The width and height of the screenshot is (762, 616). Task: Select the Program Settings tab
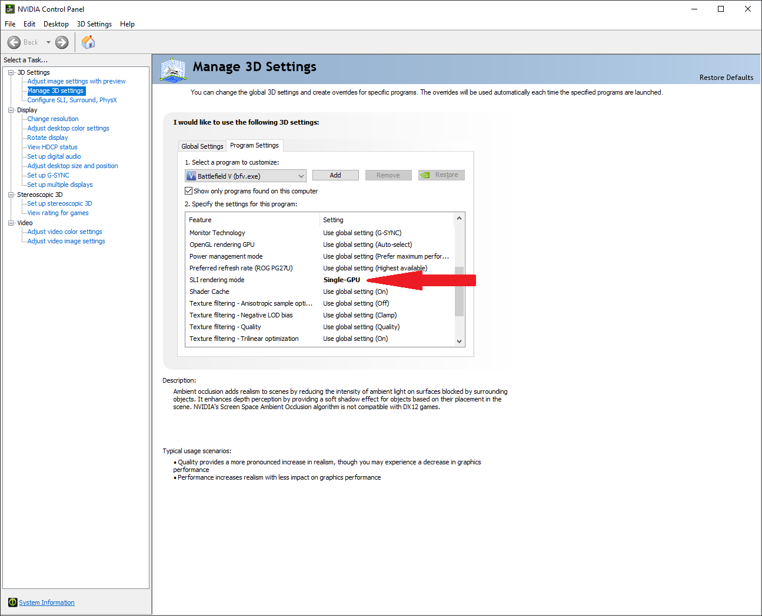click(254, 145)
